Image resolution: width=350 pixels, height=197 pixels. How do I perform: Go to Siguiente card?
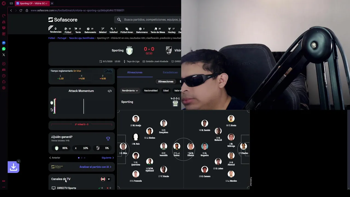pyautogui.click(x=108, y=158)
